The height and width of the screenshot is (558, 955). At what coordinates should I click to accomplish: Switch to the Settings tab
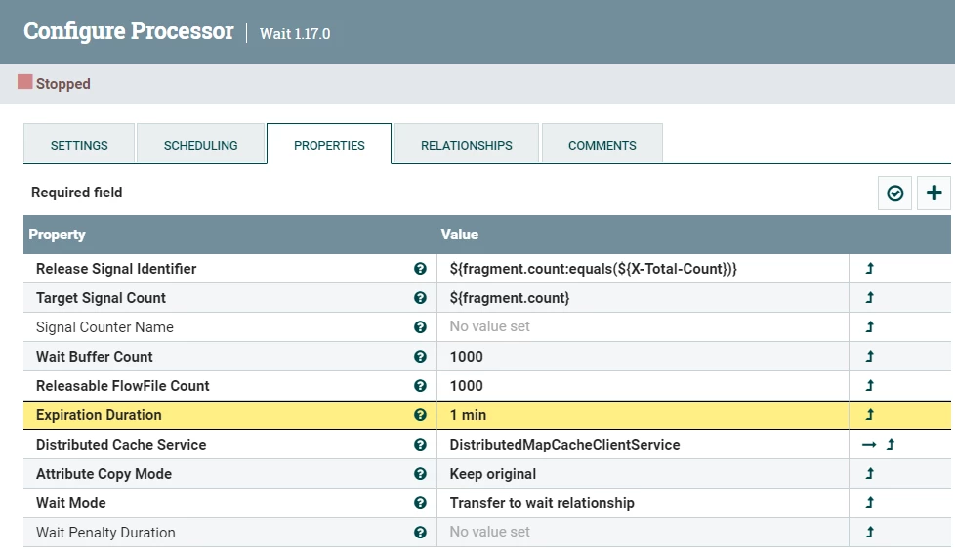(79, 144)
